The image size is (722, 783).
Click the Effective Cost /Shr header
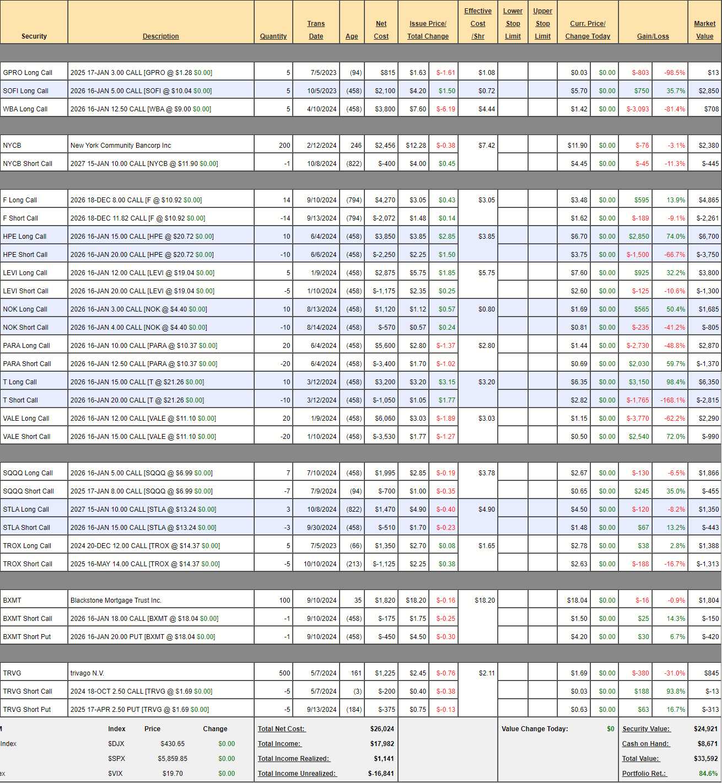478,24
